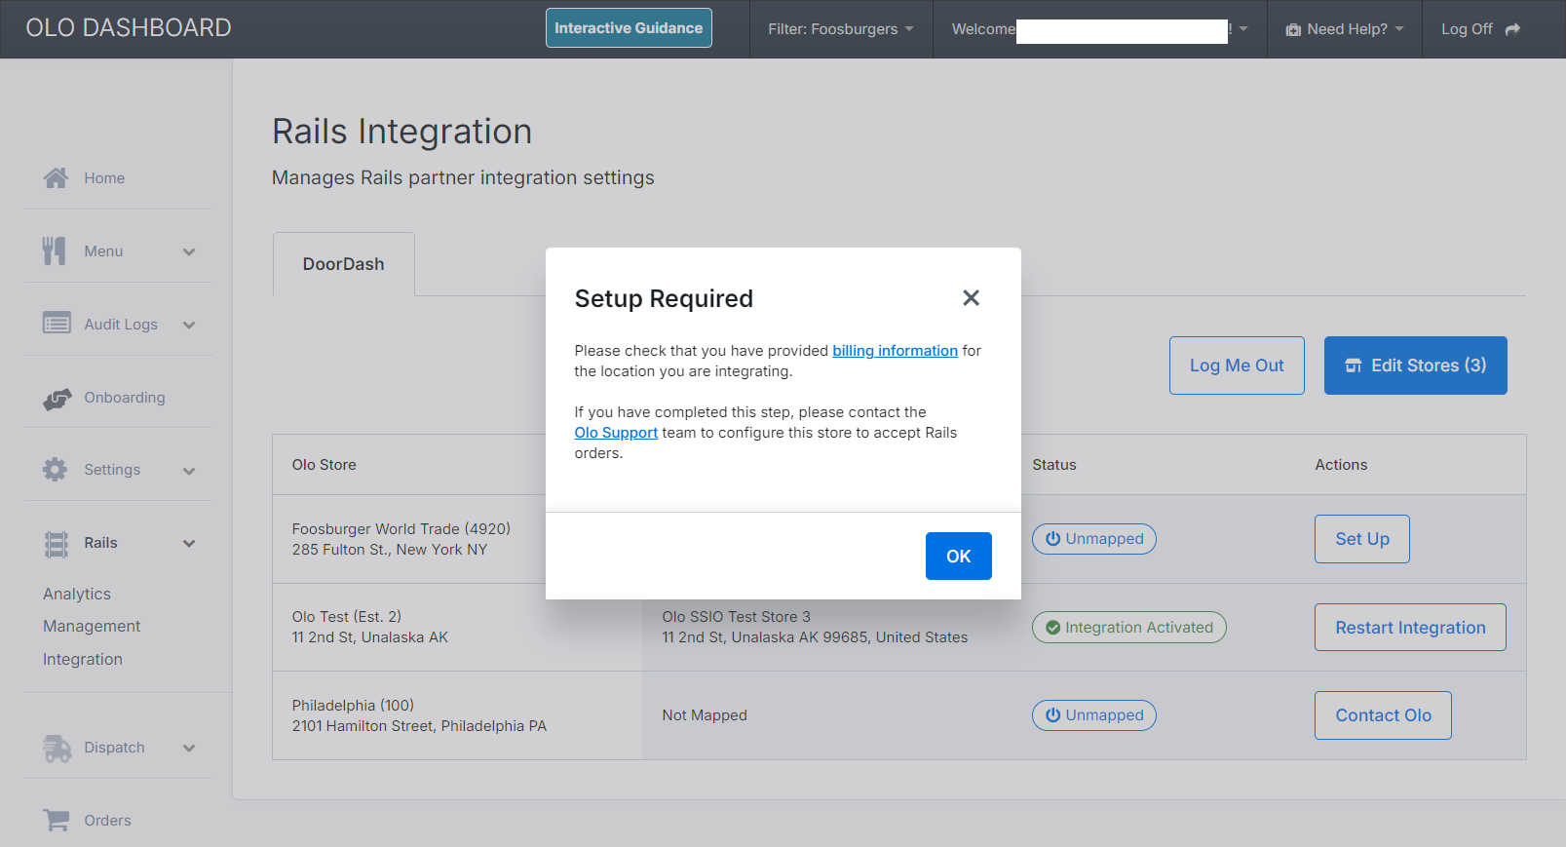This screenshot has height=847, width=1566.
Task: Click the Orders shopping cart icon
Action: pyautogui.click(x=57, y=820)
